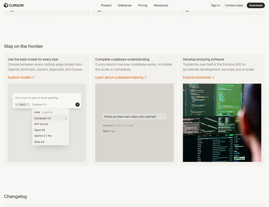Follow the Explore enterprise link
Screen dimensions: 269x207
[198, 77]
